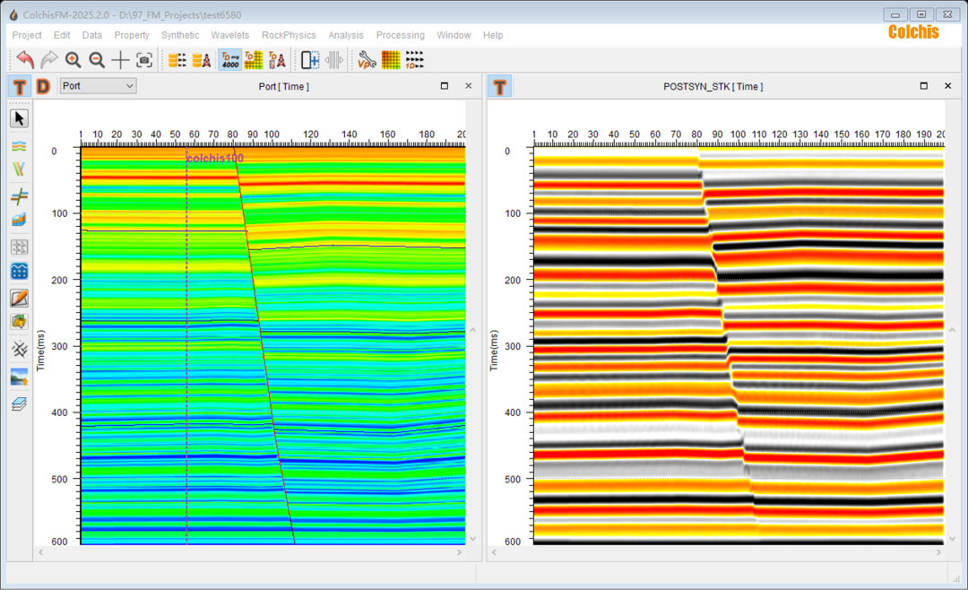Maximize the POSTSYN_STK panel
The height and width of the screenshot is (590, 968).
924,86
